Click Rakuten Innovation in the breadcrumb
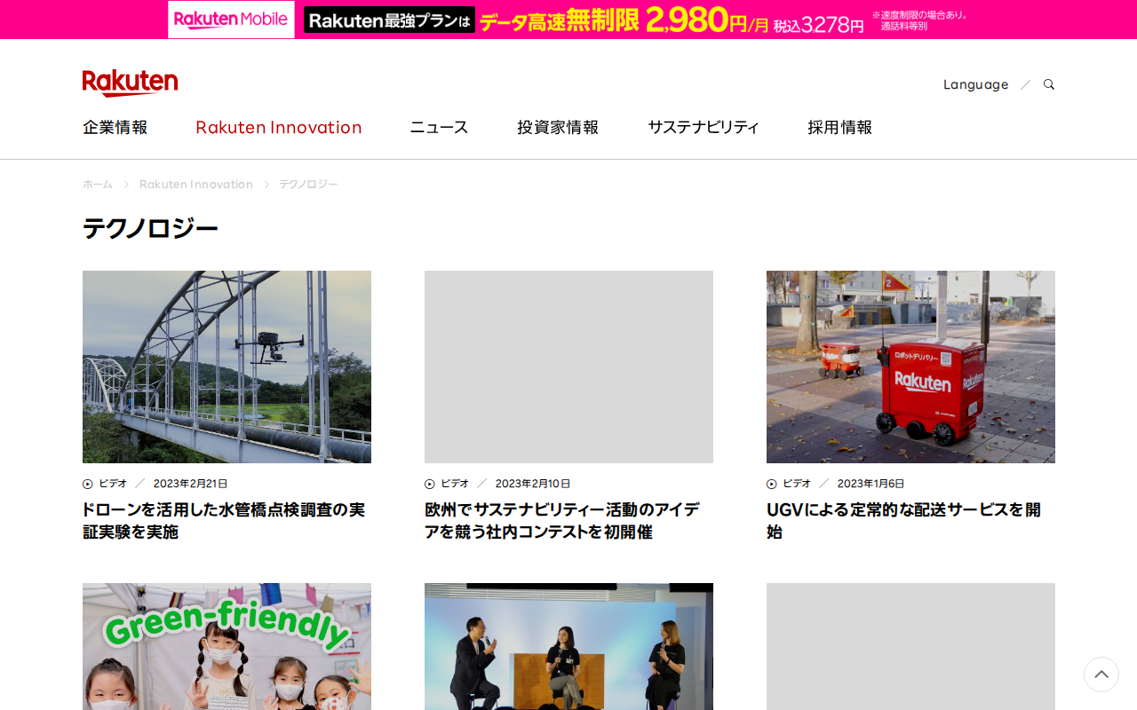 point(196,184)
